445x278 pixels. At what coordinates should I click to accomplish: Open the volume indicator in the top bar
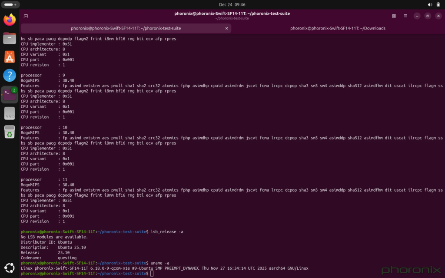click(x=430, y=4)
